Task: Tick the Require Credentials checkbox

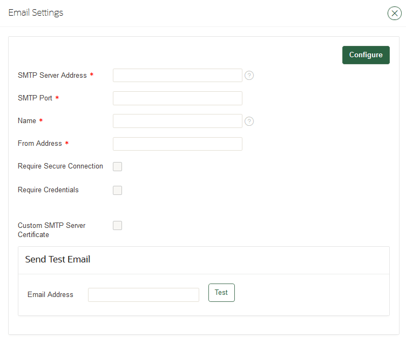Action: (x=117, y=190)
